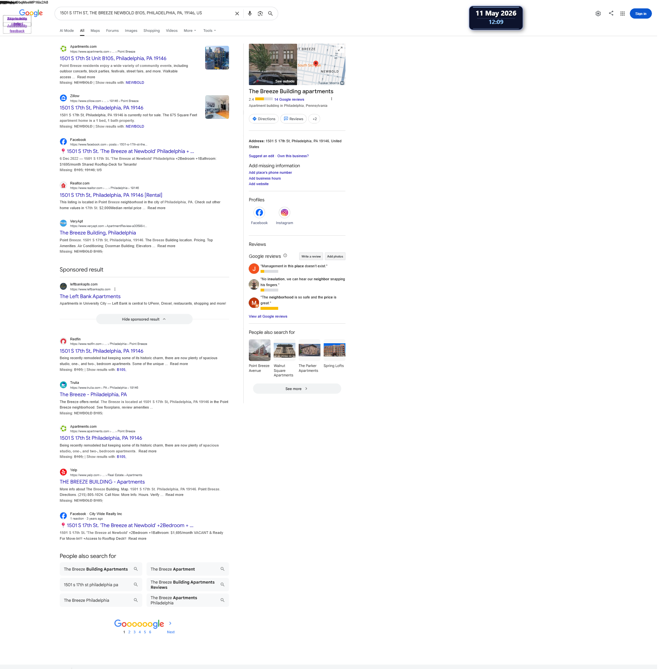This screenshot has width=661, height=669.
Task: Click the Own this business? link
Action: (293, 156)
